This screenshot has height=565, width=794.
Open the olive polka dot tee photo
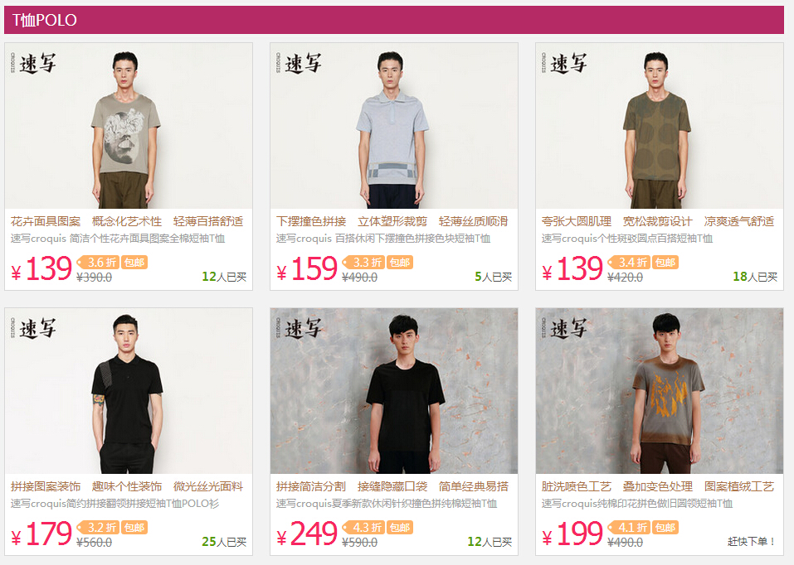[x=660, y=126]
